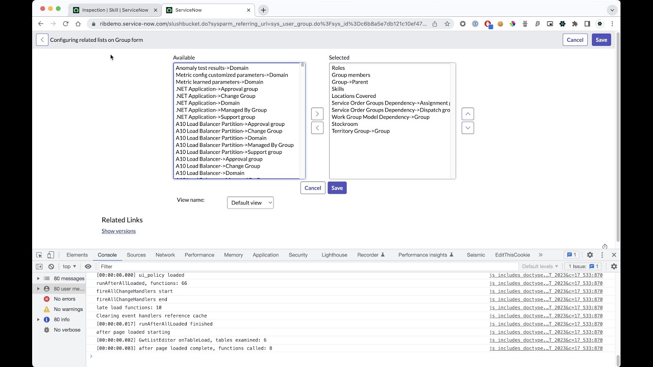Open Chrome three-dot menu
Image resolution: width=653 pixels, height=367 pixels.
pyautogui.click(x=612, y=23)
